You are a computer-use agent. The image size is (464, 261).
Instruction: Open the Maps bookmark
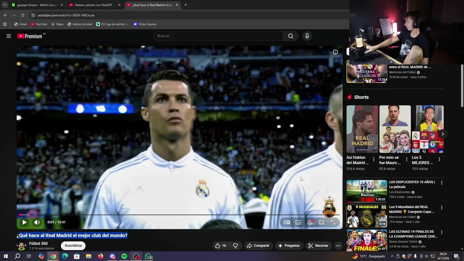click(57, 24)
